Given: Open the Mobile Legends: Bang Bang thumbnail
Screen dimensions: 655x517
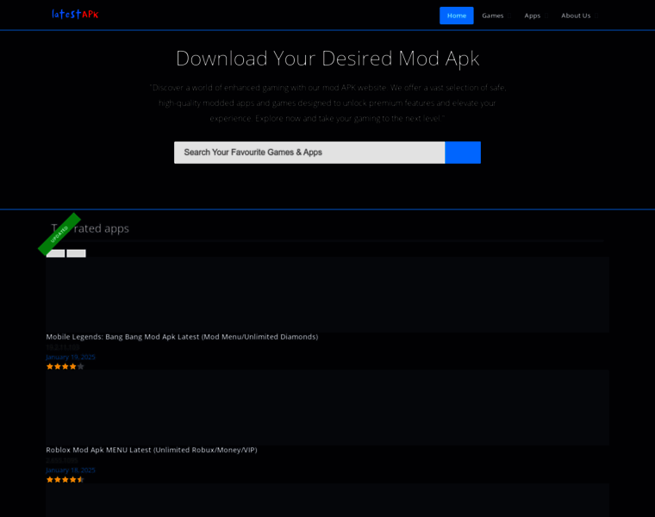Looking at the screenshot, I should tap(327, 295).
